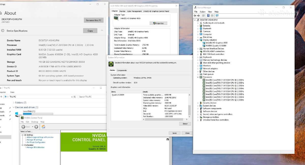This screenshot has width=305, height=165.
Task: Click the Computer icon in Device Manager tree
Action: coord(201,34)
